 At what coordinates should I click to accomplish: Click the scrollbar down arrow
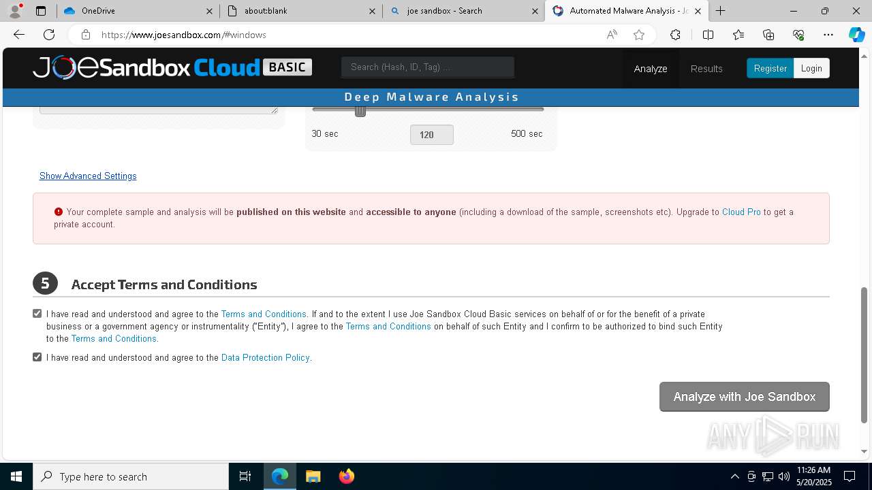pyautogui.click(x=865, y=451)
